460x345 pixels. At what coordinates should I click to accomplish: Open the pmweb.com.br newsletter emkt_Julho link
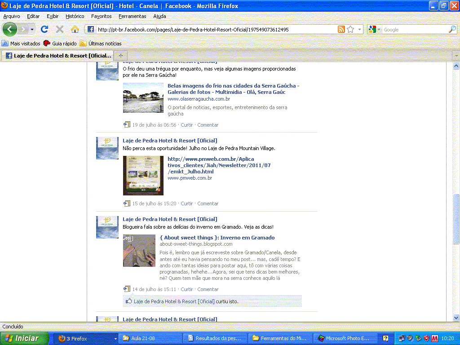click(219, 165)
